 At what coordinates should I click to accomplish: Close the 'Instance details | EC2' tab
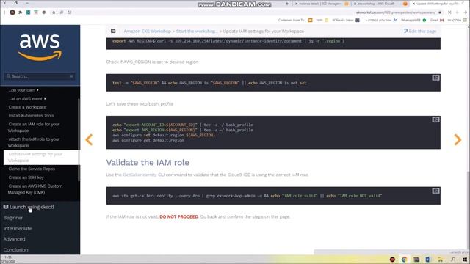tap(297, 4)
